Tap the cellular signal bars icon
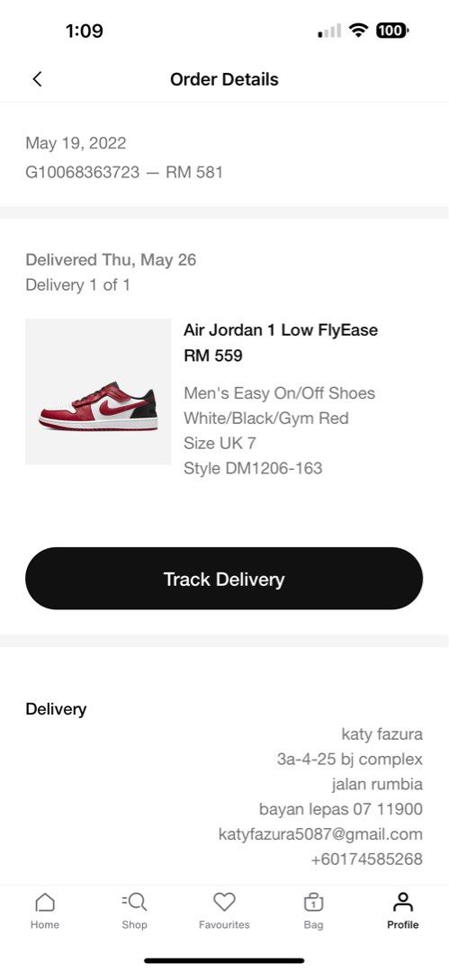 pos(329,31)
